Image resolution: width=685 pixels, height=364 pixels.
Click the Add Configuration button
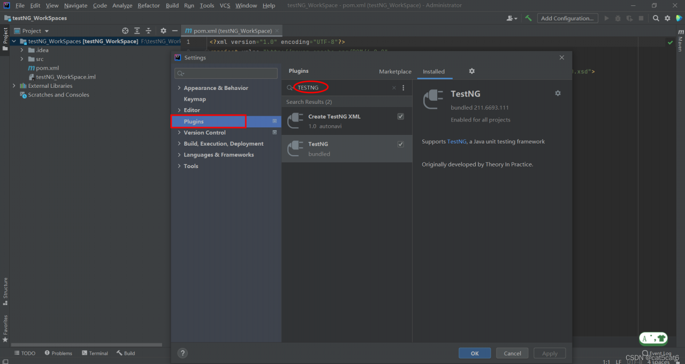tap(567, 18)
